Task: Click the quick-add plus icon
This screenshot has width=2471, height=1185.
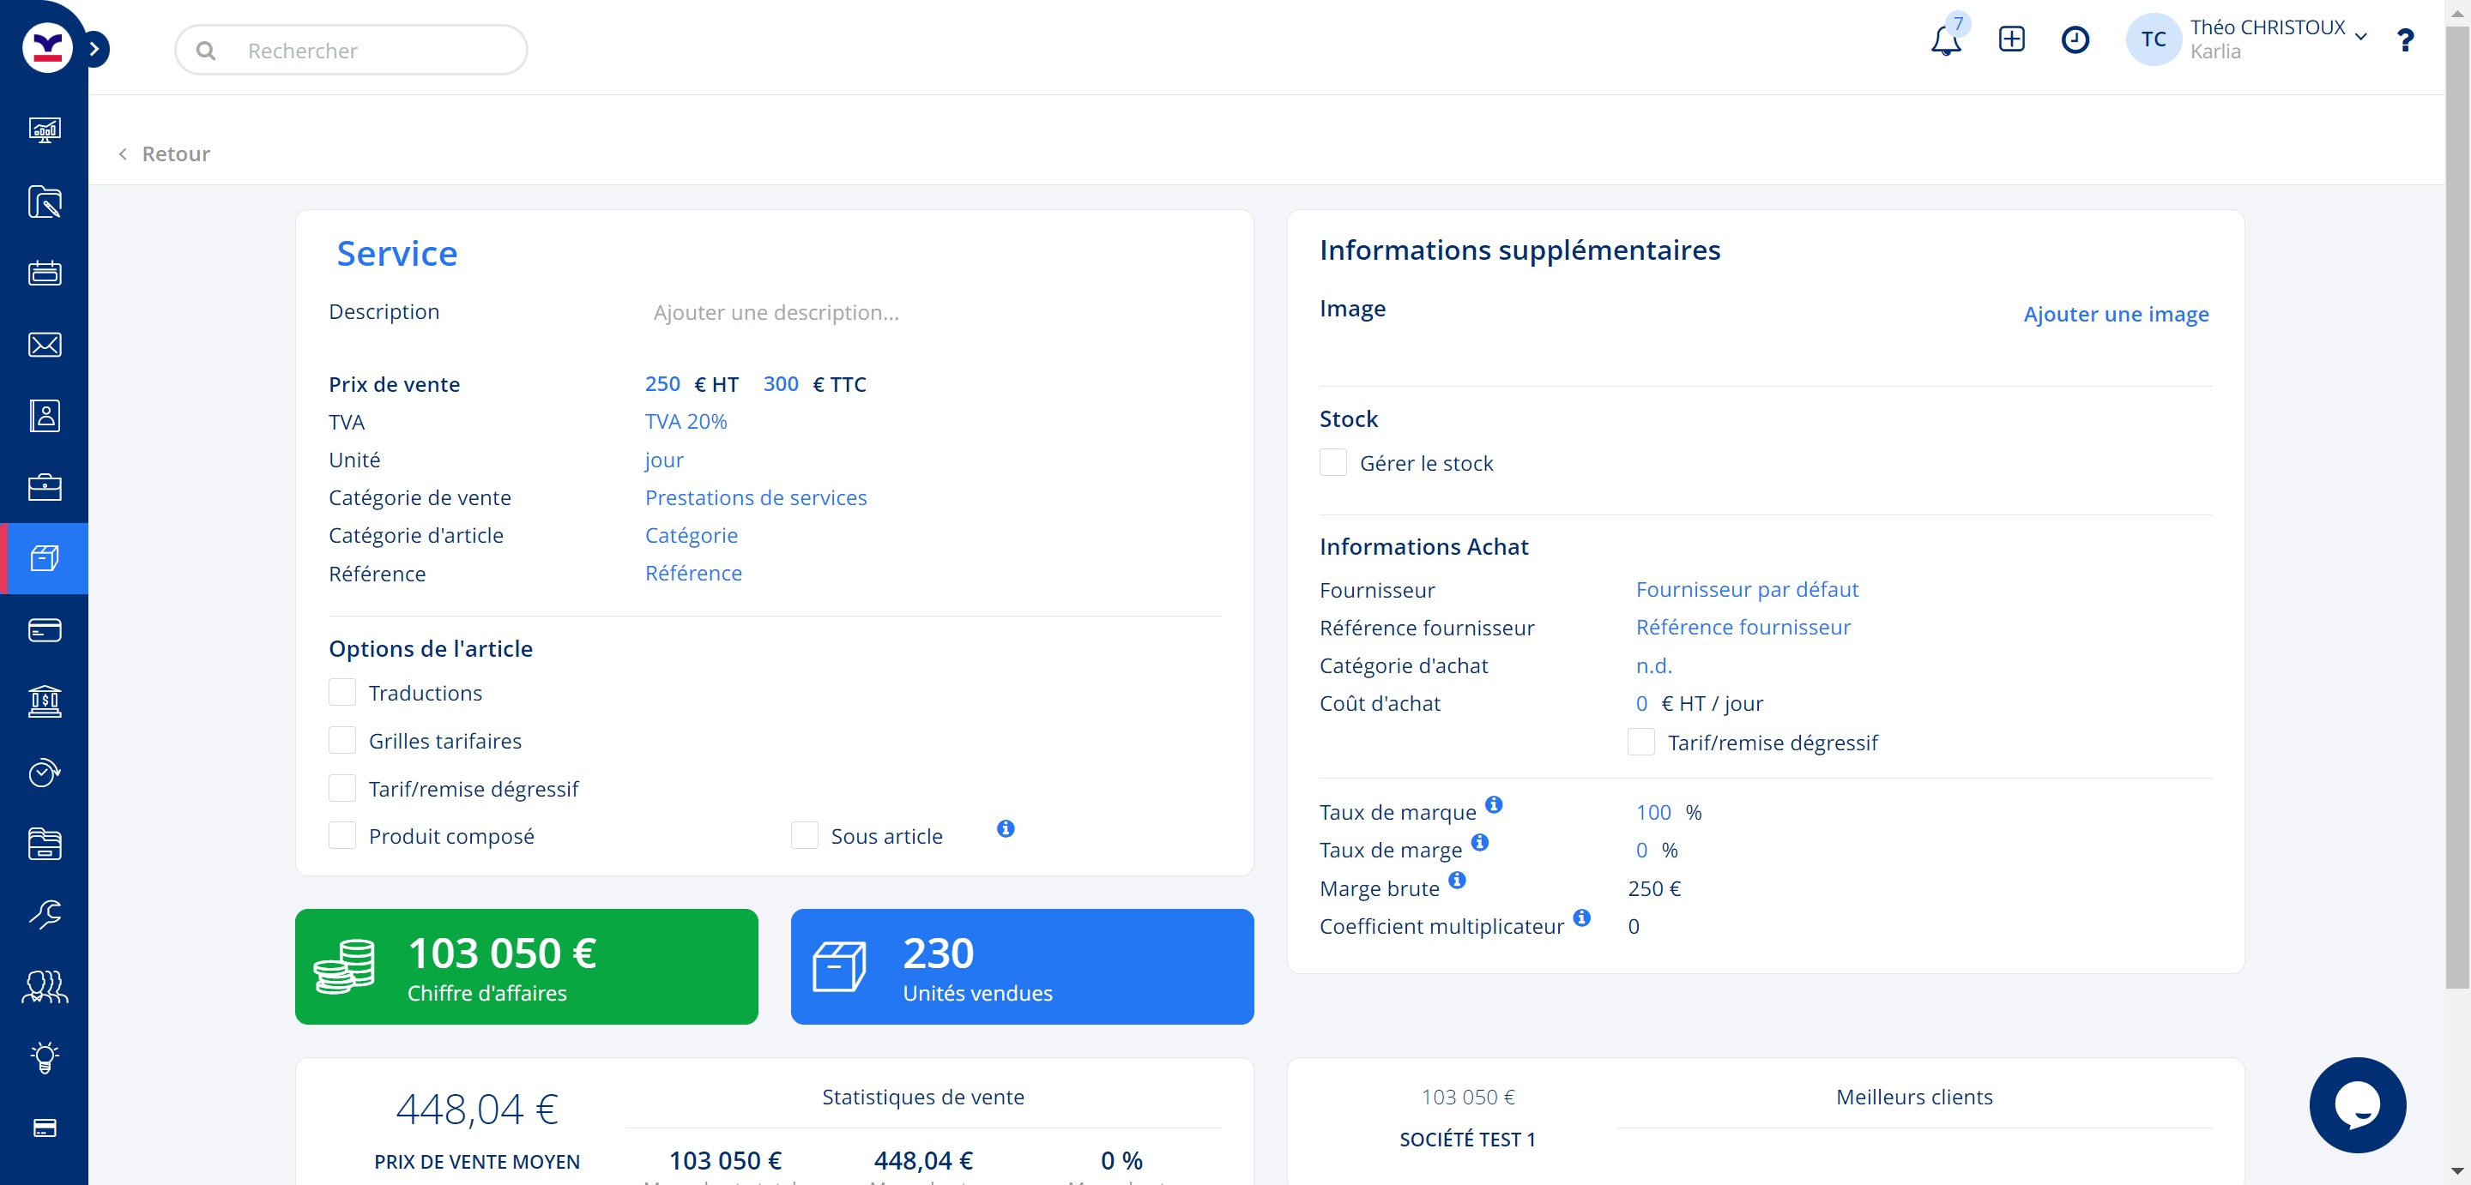Action: pos(2010,39)
